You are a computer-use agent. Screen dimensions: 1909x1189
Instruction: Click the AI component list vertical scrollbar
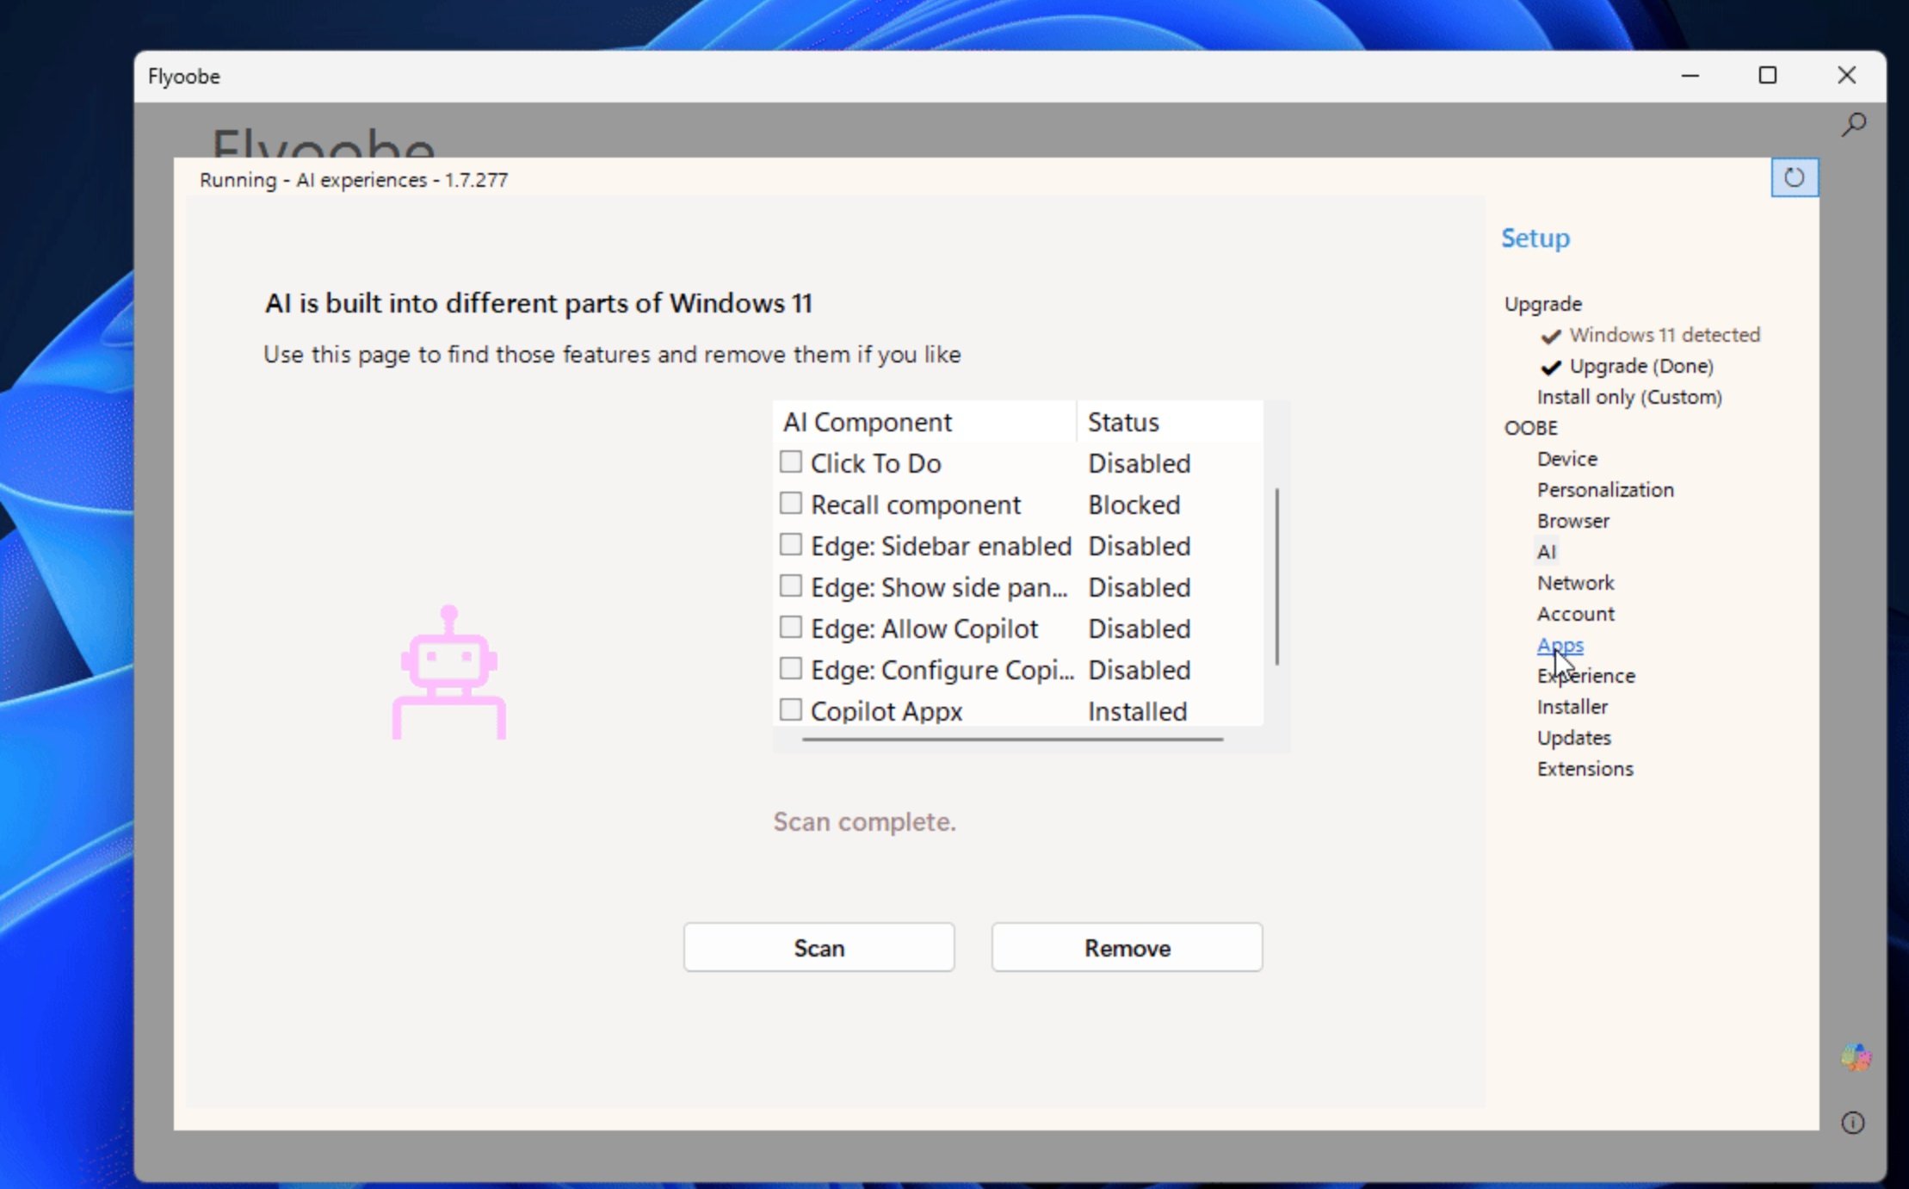1276,577
